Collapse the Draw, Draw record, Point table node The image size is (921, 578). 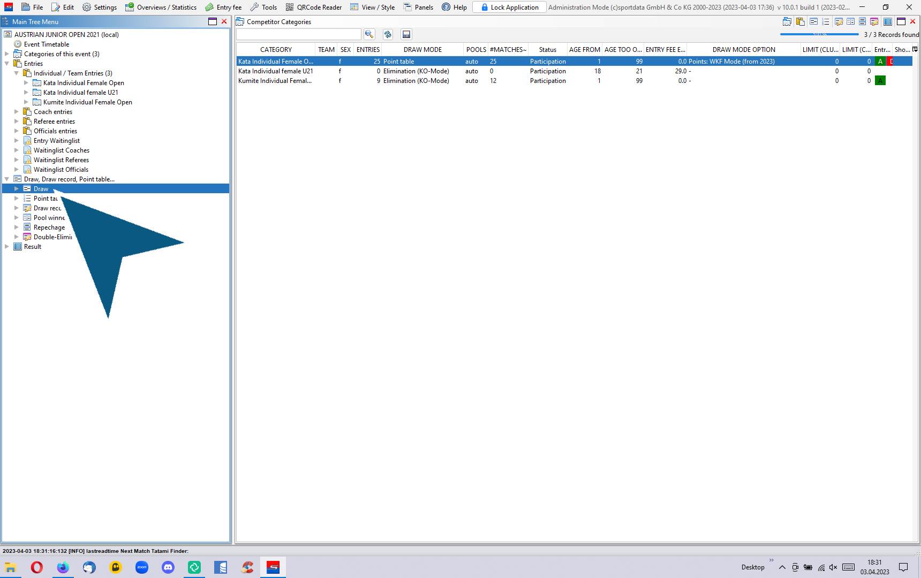point(6,179)
